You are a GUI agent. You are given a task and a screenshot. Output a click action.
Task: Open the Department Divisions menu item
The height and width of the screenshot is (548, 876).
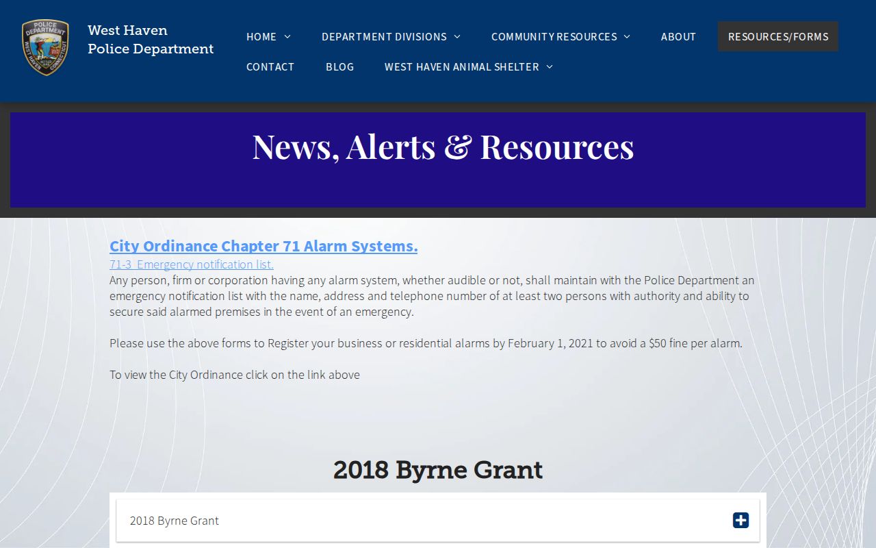click(384, 36)
